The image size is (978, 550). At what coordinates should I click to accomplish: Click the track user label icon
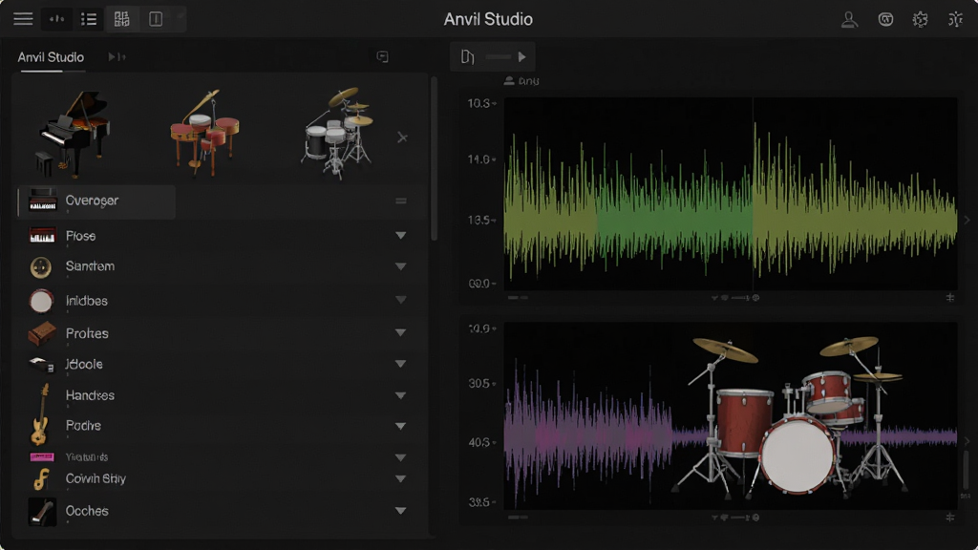click(x=509, y=81)
